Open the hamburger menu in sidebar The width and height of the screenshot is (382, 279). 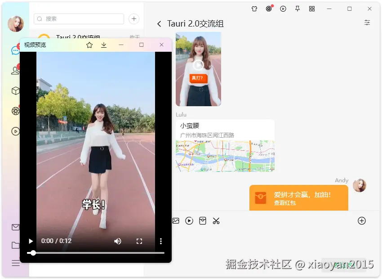coord(16,263)
